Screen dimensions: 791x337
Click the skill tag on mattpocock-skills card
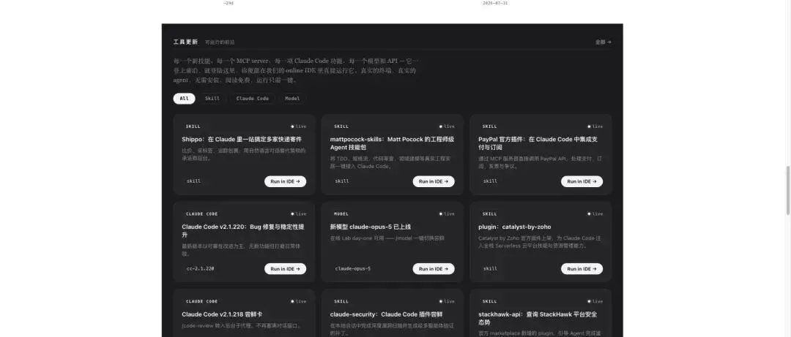pos(342,181)
